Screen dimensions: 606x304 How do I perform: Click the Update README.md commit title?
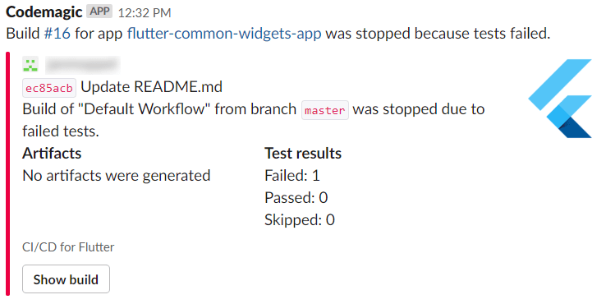(x=151, y=87)
